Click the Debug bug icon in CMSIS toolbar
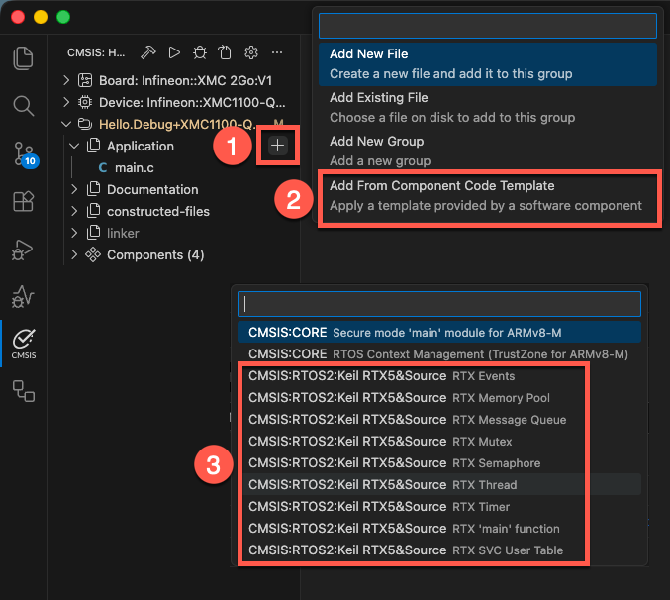This screenshot has height=600, width=670. click(200, 52)
